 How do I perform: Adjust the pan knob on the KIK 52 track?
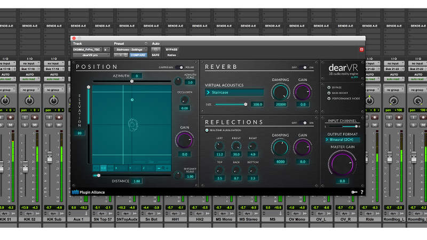[29, 101]
